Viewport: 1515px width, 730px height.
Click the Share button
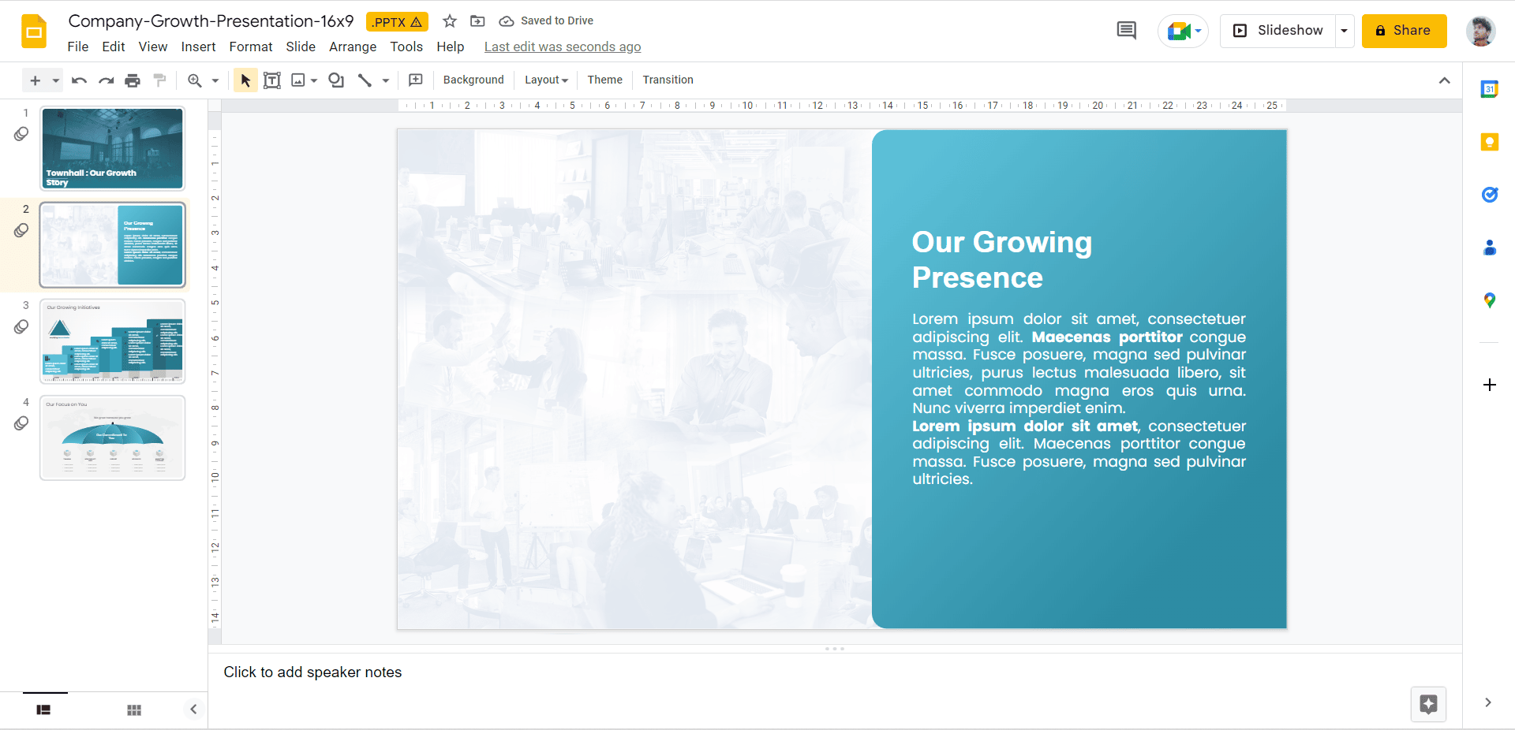tap(1404, 31)
